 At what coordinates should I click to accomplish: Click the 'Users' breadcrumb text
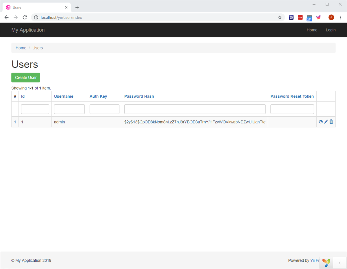[x=38, y=48]
